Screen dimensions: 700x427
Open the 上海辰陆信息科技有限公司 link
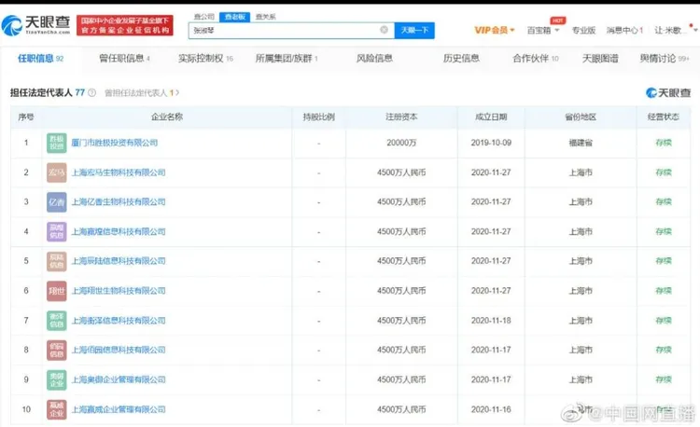(x=119, y=261)
